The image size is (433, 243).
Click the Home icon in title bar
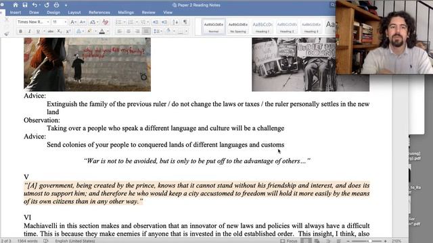16,5
